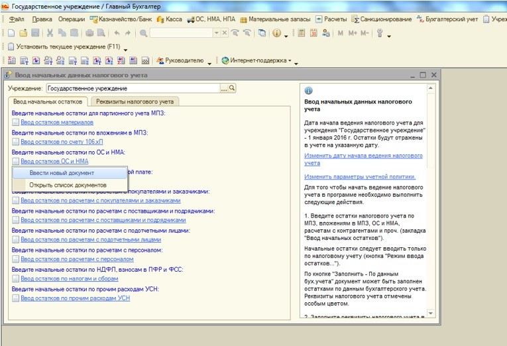Click the open folder icon in toolbar

(23, 32)
